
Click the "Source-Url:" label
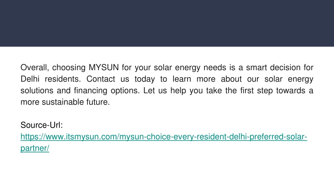coord(41,125)
